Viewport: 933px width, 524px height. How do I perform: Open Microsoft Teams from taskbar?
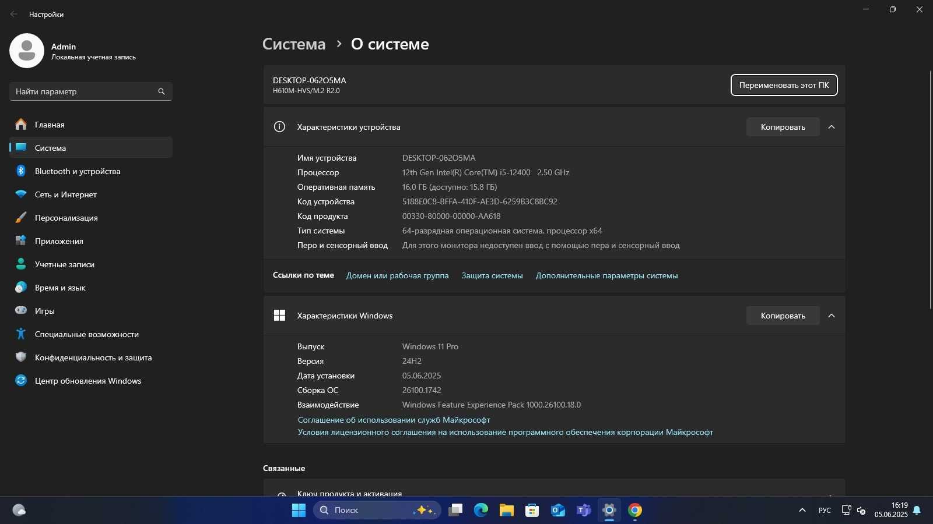pos(584,511)
